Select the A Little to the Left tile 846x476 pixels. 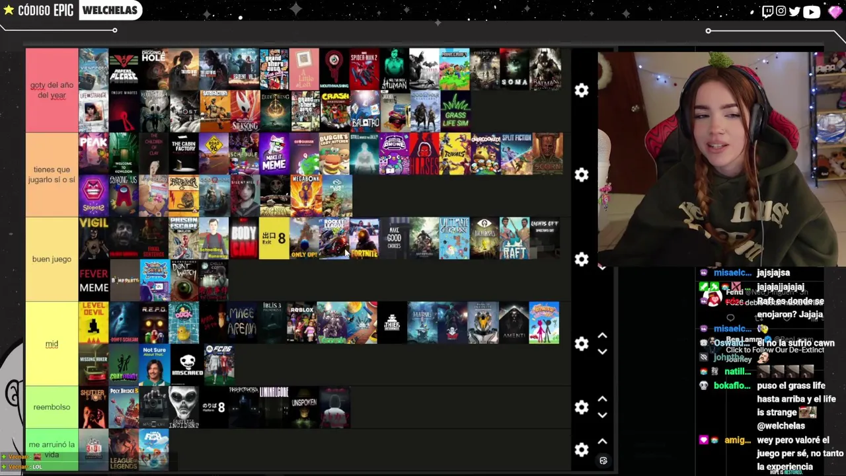304,69
